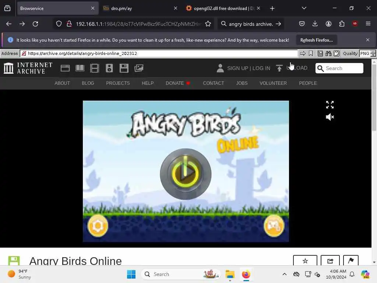Open the Windows Start menu
The image size is (377, 283).
point(131,274)
